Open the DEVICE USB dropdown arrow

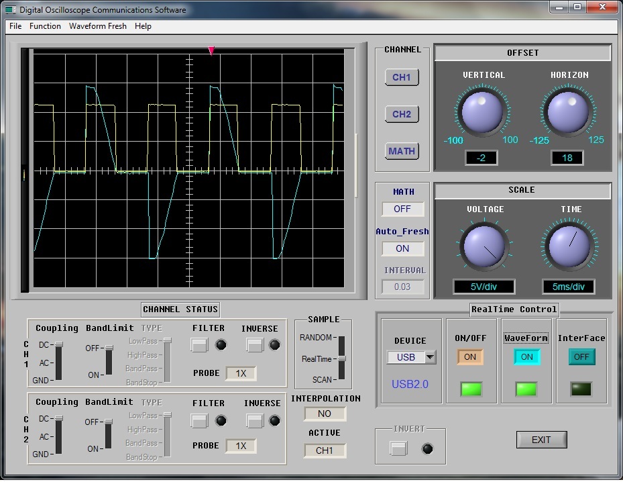[431, 357]
